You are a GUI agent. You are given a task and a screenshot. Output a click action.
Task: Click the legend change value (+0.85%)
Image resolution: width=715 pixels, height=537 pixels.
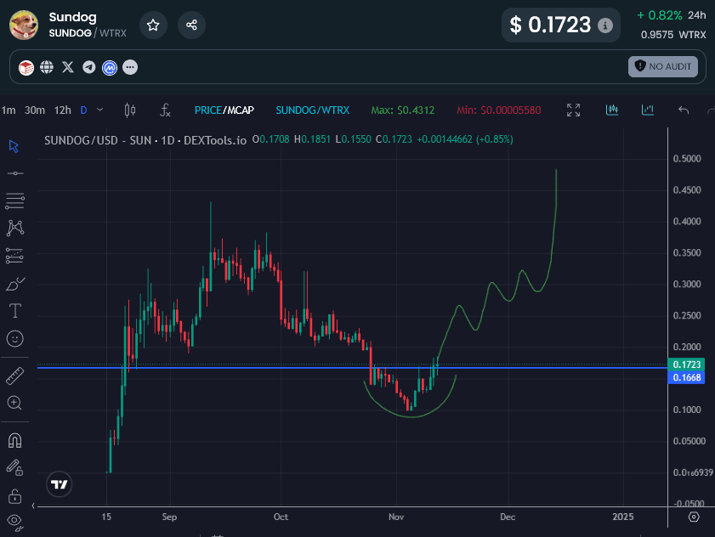[495, 139]
